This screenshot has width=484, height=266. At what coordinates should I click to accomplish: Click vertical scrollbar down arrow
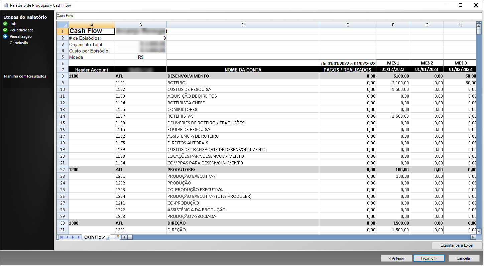[479, 231]
